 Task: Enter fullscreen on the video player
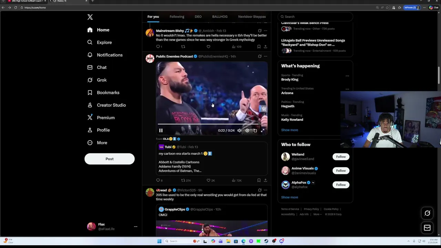point(263,131)
